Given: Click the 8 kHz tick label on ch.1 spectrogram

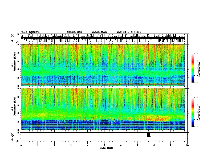Looking at the screenshot, I should (x=19, y=53).
